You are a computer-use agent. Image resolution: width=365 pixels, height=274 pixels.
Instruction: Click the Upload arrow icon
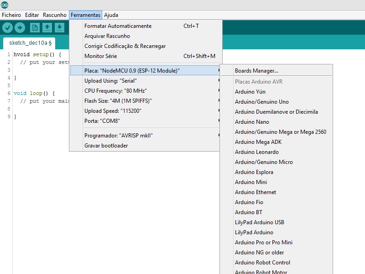point(20,28)
